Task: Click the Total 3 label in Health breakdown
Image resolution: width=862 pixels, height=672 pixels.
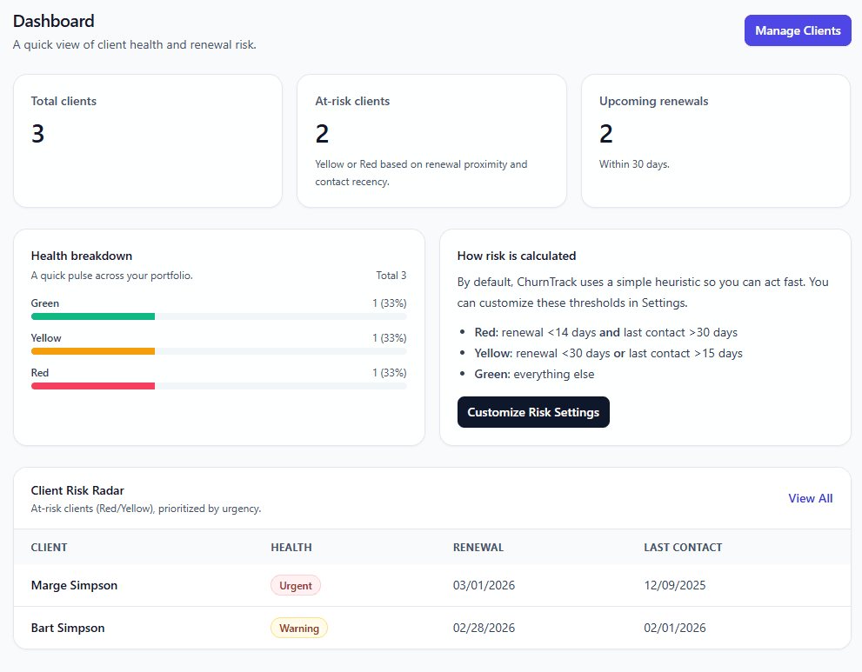Action: [x=390, y=275]
